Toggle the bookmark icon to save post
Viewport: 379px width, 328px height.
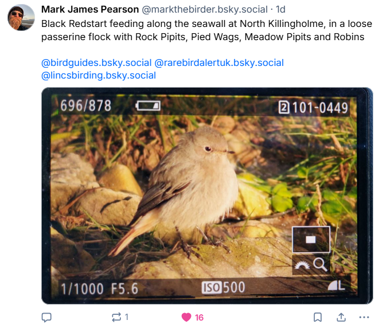pos(317,317)
